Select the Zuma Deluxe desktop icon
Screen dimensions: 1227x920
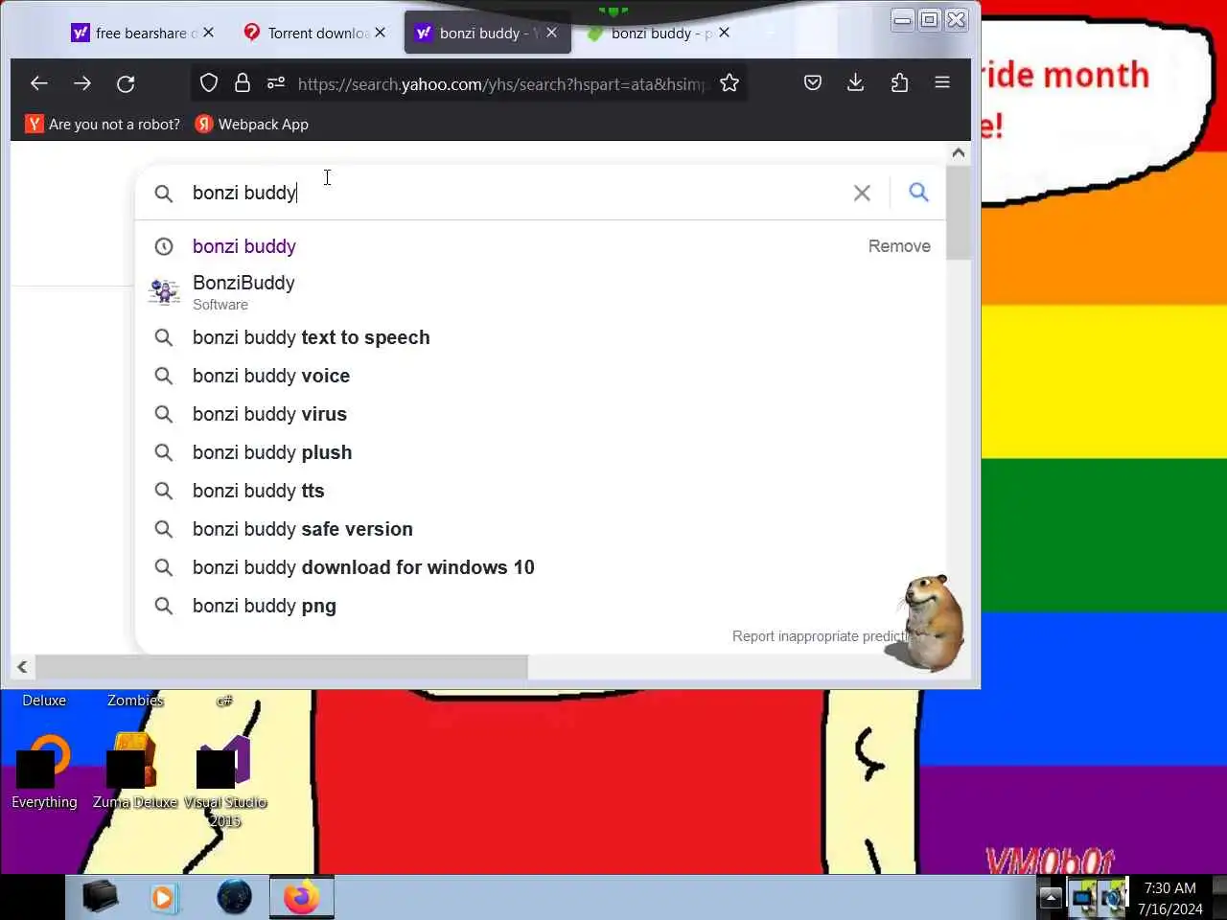point(134,771)
